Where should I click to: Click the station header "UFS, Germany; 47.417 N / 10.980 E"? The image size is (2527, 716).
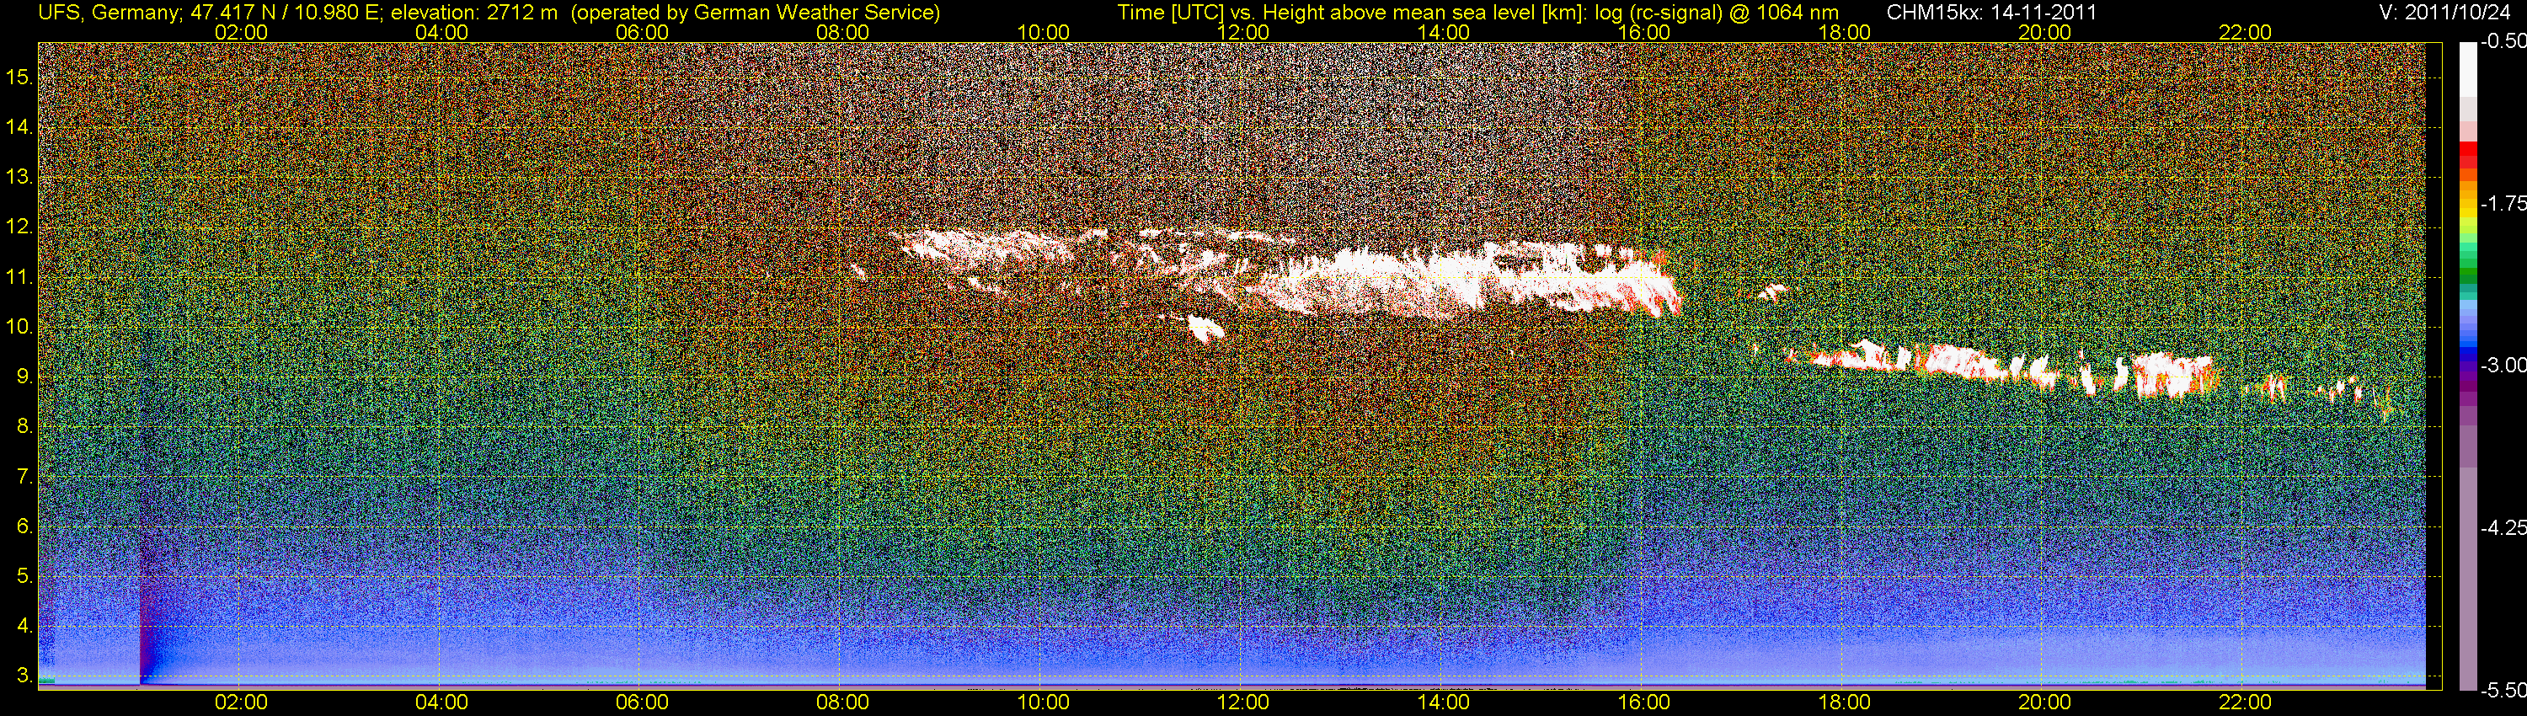[x=209, y=13]
